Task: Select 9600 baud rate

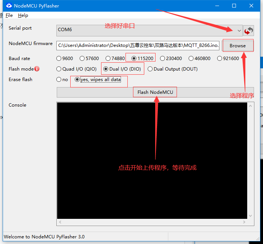Action: pos(65,58)
